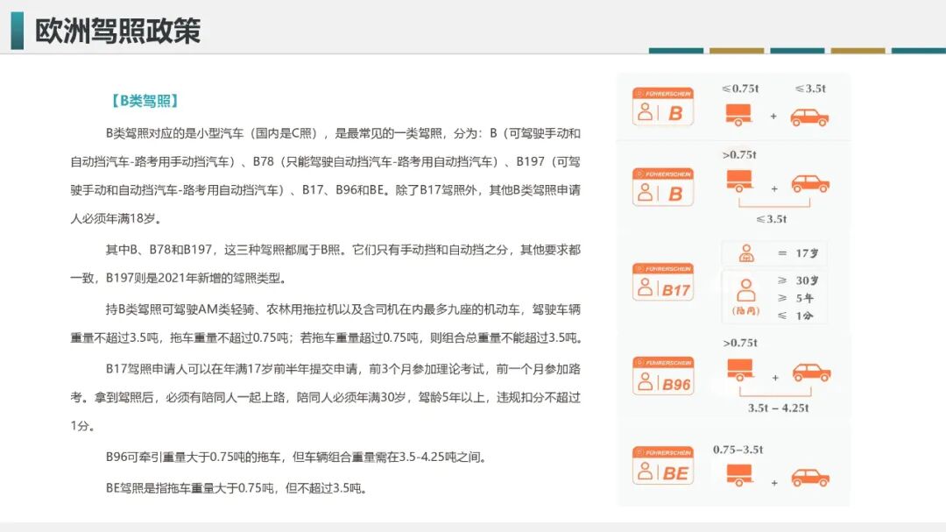Click the line starting 持B类驾照可驾驶AM类轻骑
This screenshot has height=532, width=946.
342,309
